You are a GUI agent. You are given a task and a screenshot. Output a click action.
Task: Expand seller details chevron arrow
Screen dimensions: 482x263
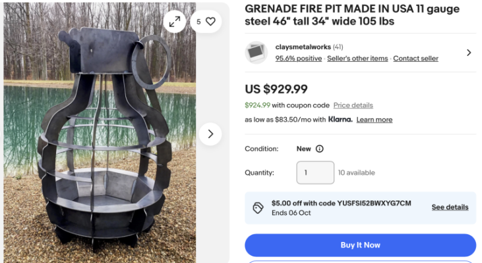click(x=469, y=53)
